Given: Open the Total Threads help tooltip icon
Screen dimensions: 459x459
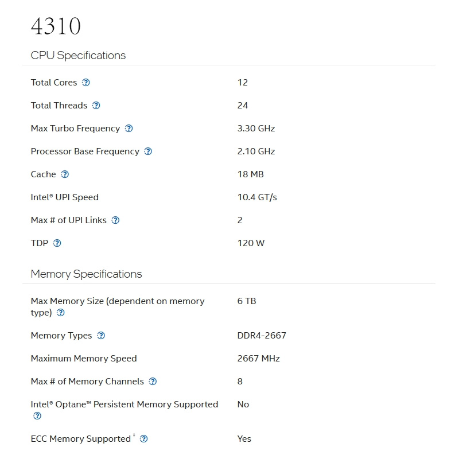Looking at the screenshot, I should tap(96, 106).
